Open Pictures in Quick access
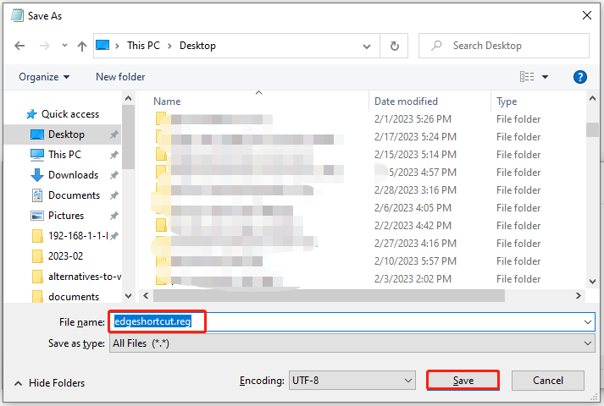Viewport: 604px width, 406px height. 65,216
